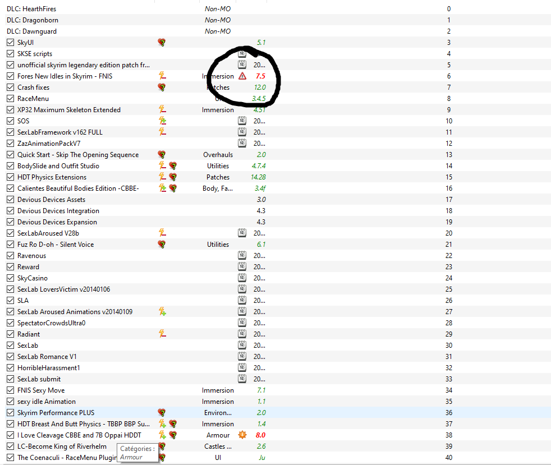This screenshot has height=465, width=551.
Task: Click version 14.28 on HDT Physics Extensions
Action: click(258, 177)
